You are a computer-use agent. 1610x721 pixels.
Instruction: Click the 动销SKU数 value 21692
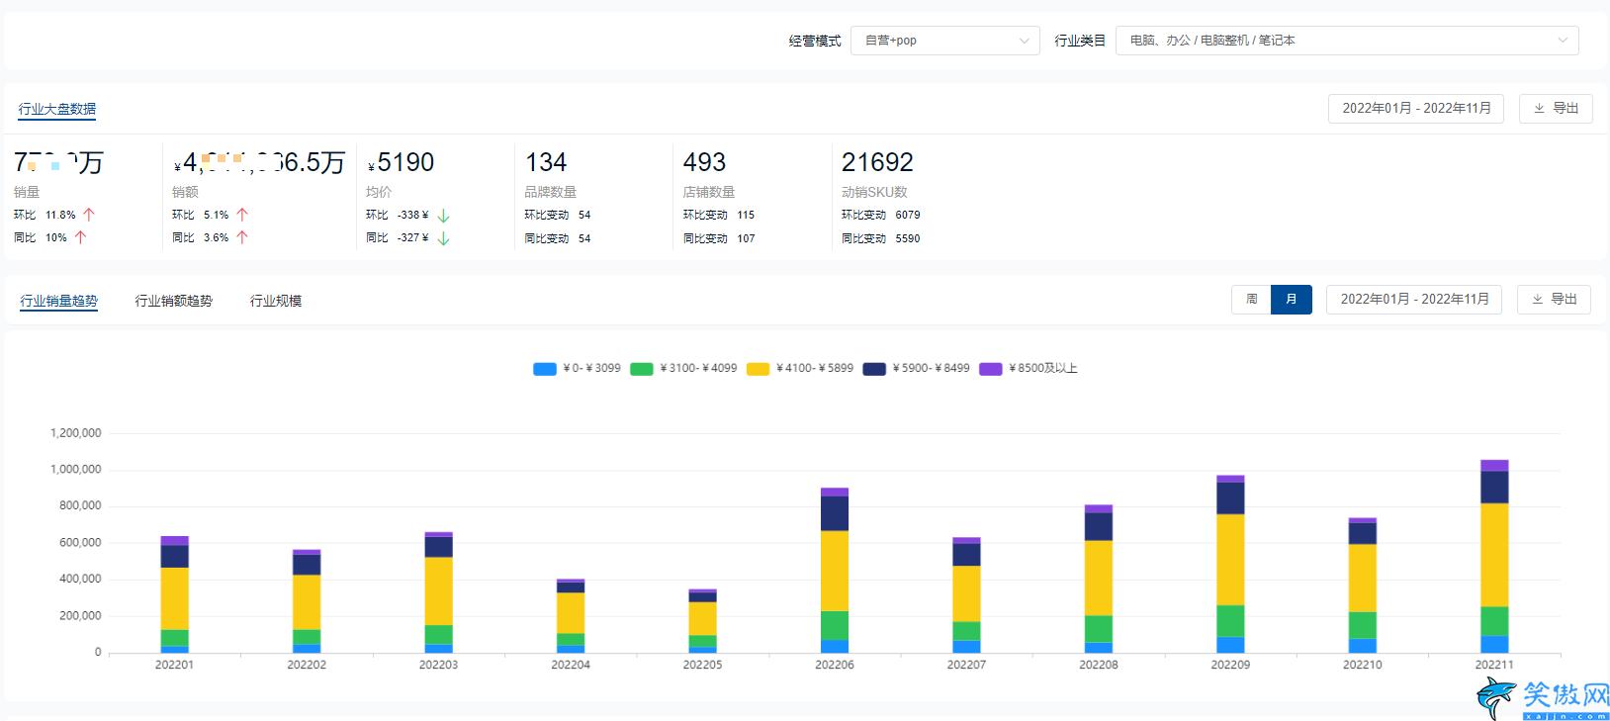(x=877, y=162)
